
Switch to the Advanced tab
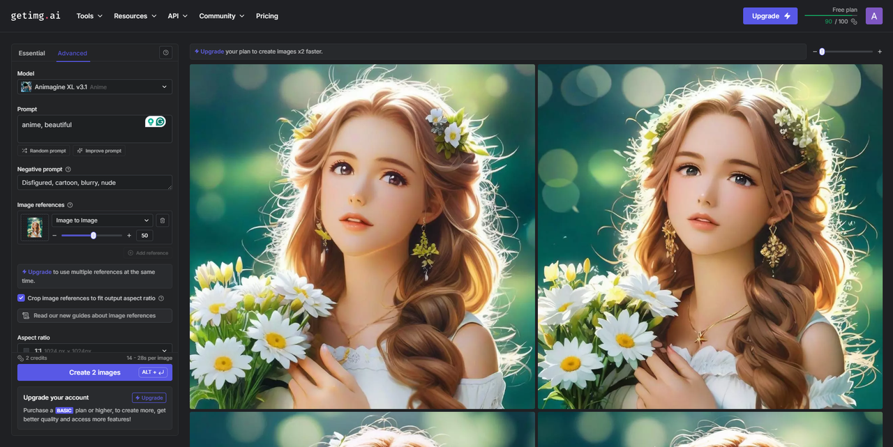tap(73, 53)
